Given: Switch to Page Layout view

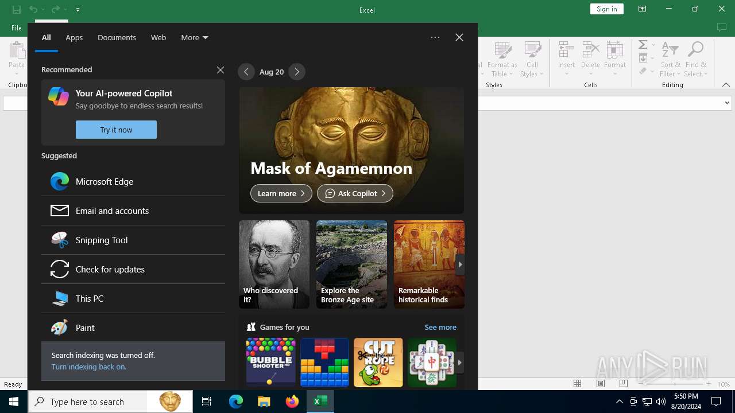Looking at the screenshot, I should pos(601,384).
